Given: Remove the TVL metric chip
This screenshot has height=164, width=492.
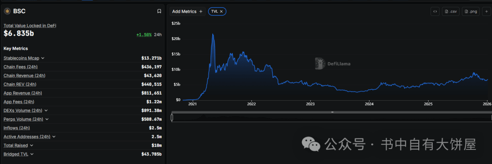Looking at the screenshot, I should [x=221, y=11].
